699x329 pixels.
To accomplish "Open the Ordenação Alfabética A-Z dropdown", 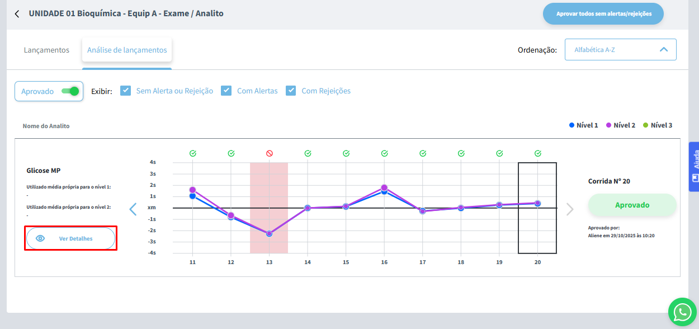I will click(x=620, y=49).
